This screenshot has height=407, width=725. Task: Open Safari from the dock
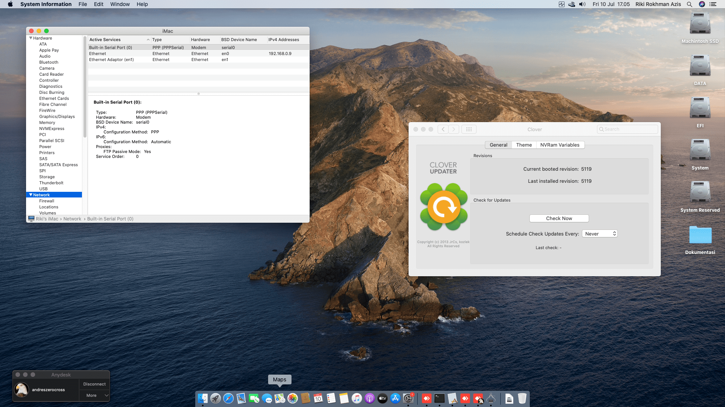228,398
